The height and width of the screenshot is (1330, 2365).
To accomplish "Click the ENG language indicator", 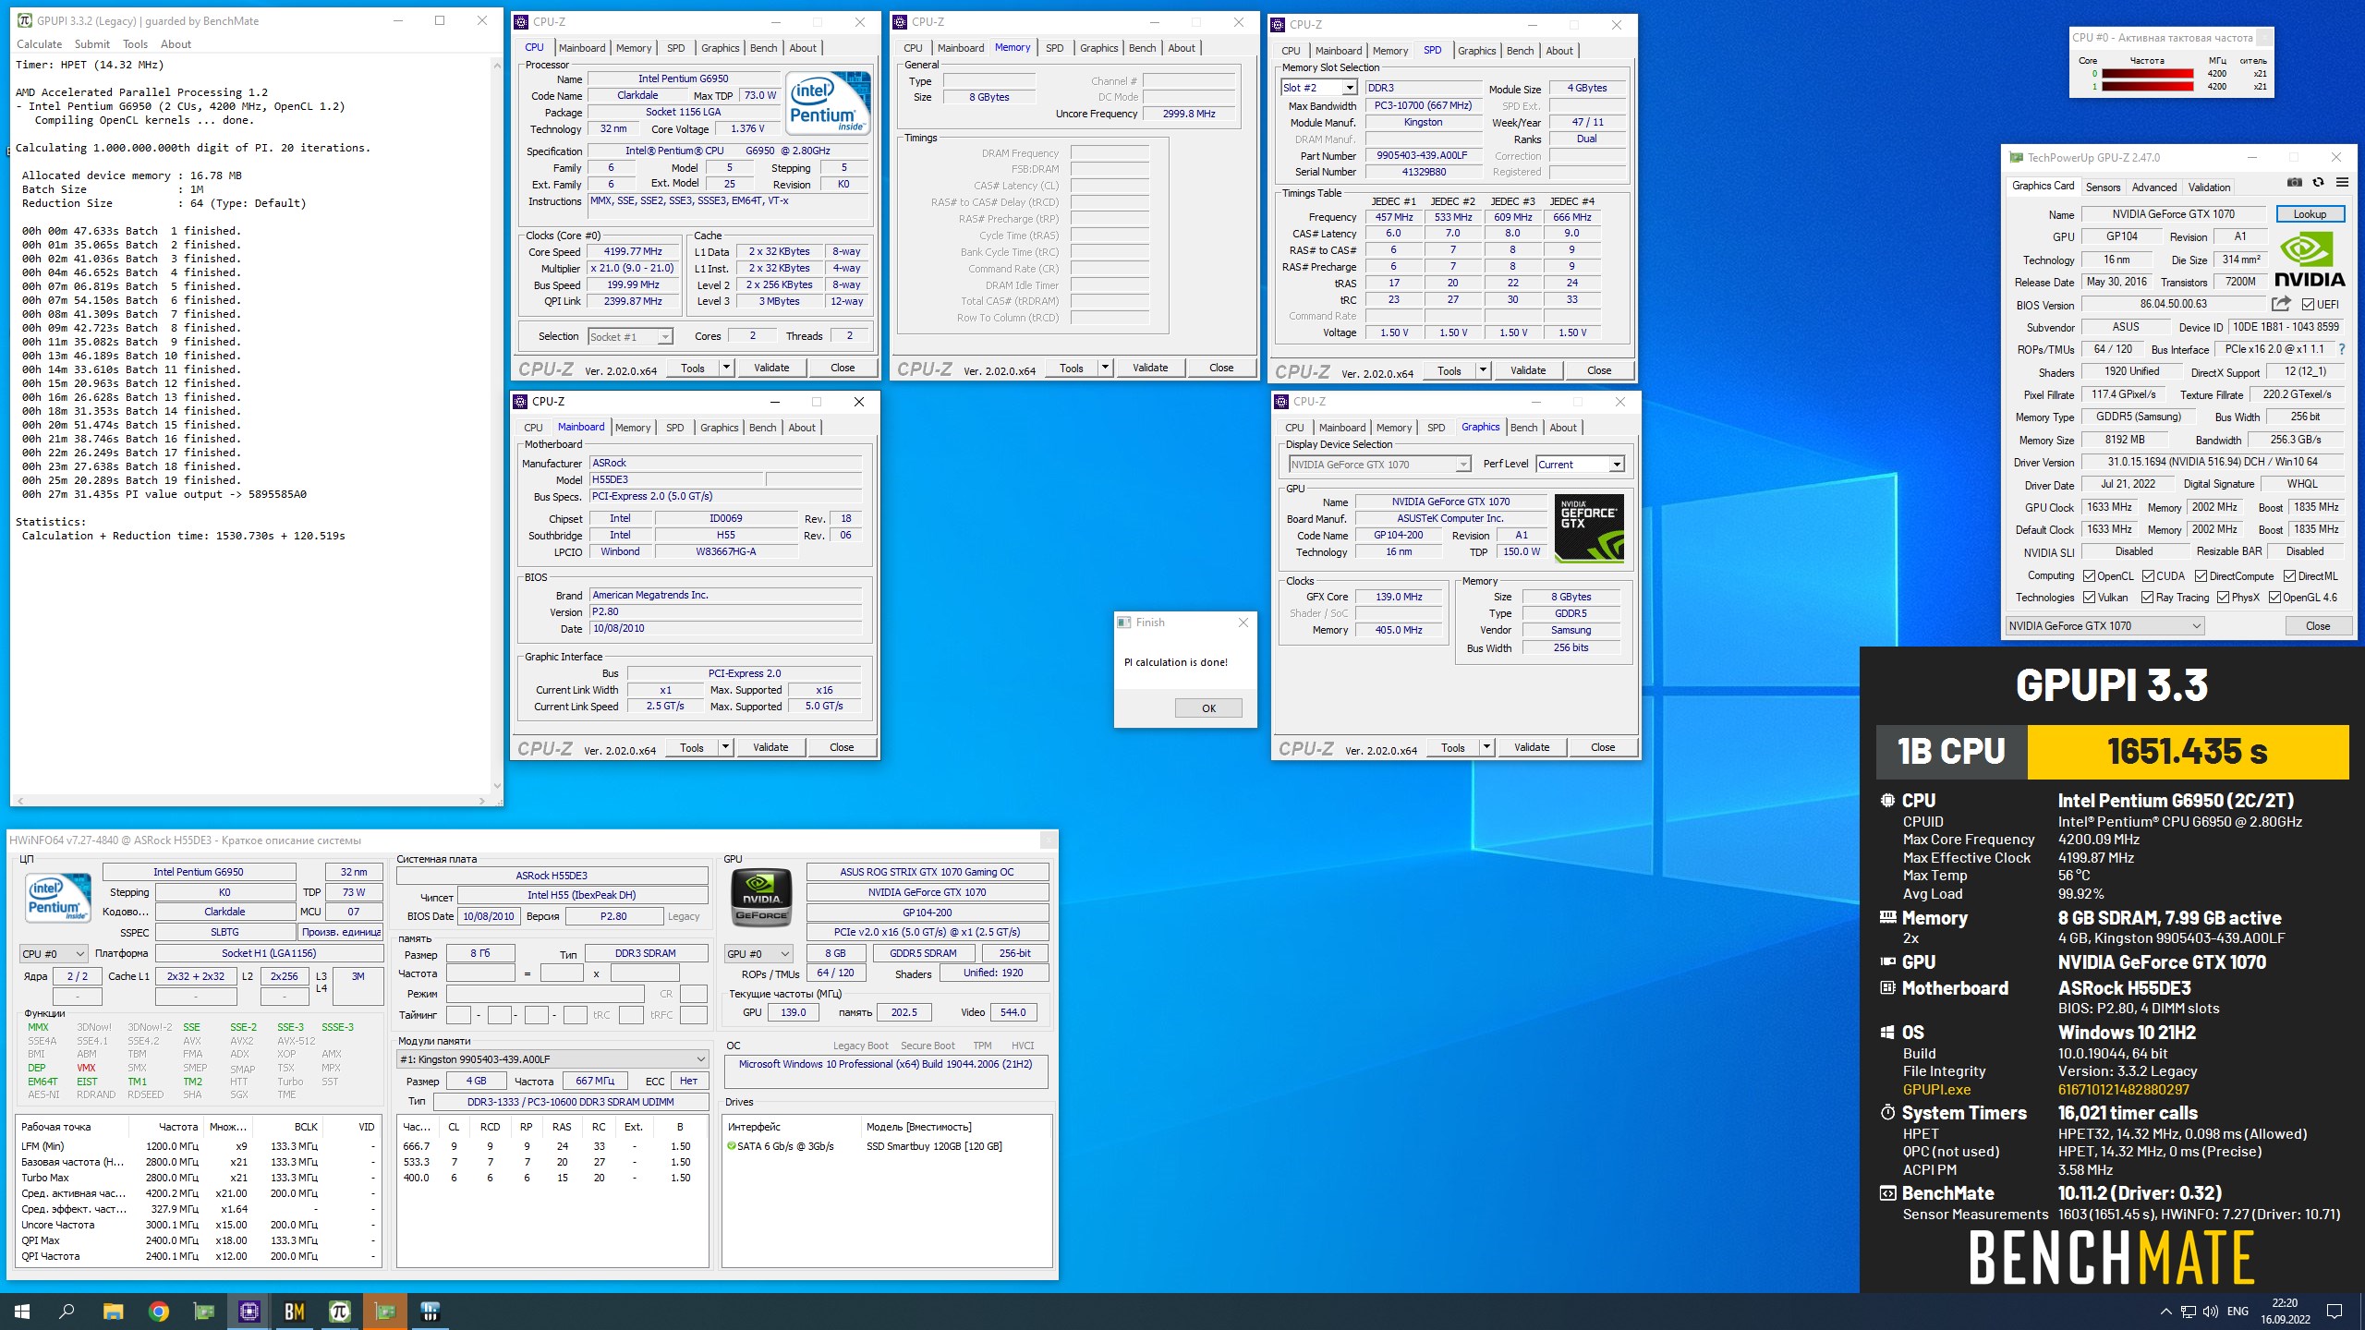I will (x=2238, y=1311).
